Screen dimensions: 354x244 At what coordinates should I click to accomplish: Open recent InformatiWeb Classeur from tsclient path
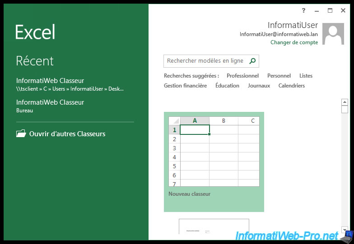(x=70, y=84)
